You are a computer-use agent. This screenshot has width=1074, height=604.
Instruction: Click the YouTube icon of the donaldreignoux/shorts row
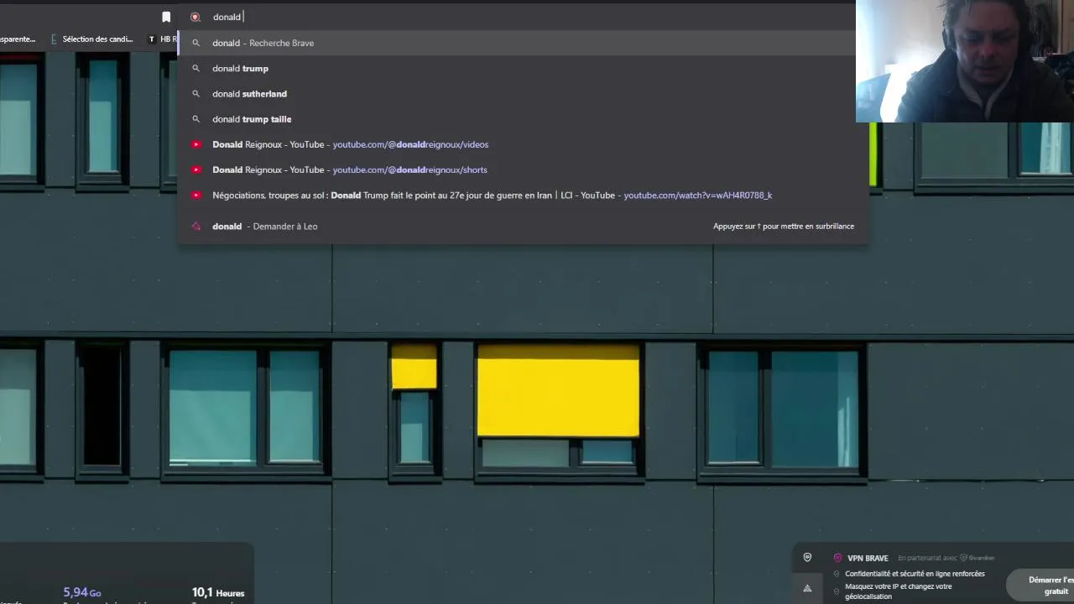196,169
